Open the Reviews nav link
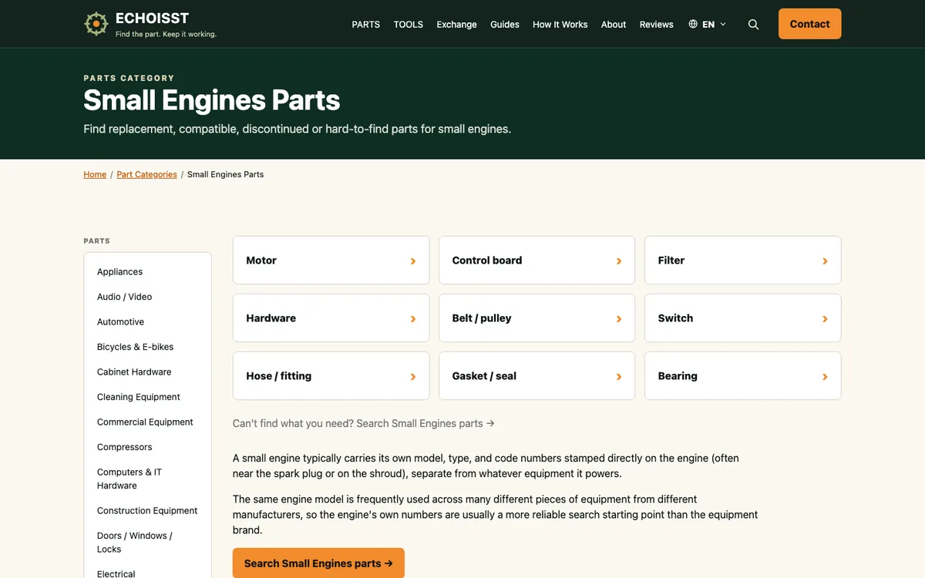The width and height of the screenshot is (925, 578). 656,25
